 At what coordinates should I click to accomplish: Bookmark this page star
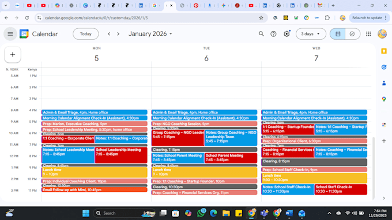tap(261, 18)
